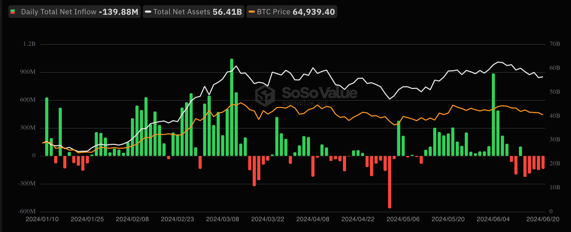Click the SoSoValue cube logo watermark

tap(265, 95)
